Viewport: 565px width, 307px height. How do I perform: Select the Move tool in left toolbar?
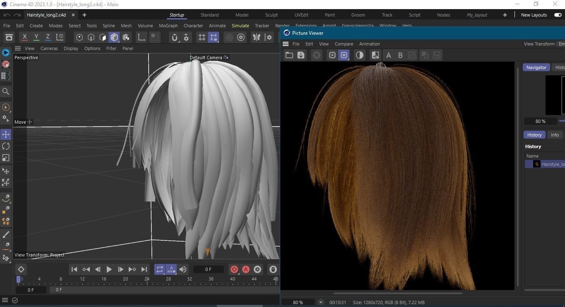click(x=6, y=134)
